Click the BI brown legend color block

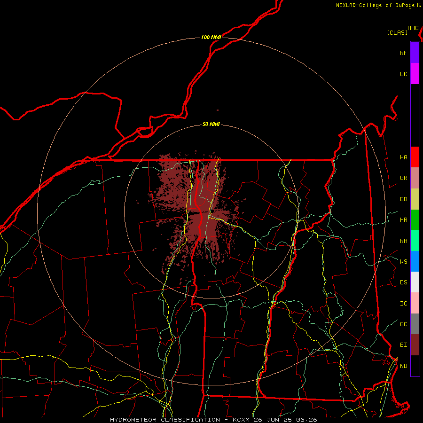415,345
